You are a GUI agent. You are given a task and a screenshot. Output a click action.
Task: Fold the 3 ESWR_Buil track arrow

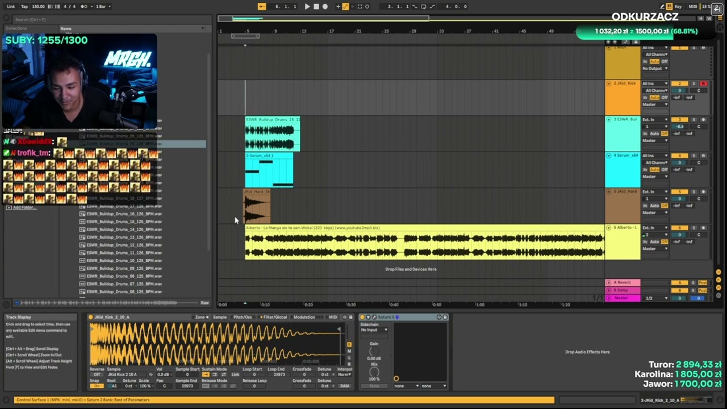pyautogui.click(x=609, y=120)
